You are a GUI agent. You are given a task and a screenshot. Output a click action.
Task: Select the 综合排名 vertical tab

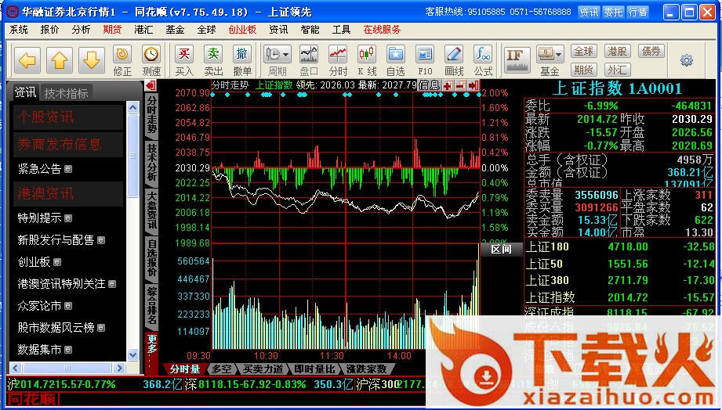(x=151, y=306)
